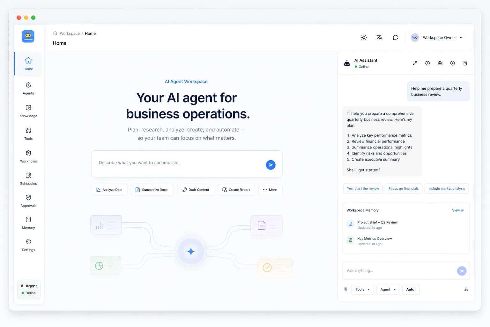
Task: Expand the Workspace Owner account dropdown
Action: 437,37
